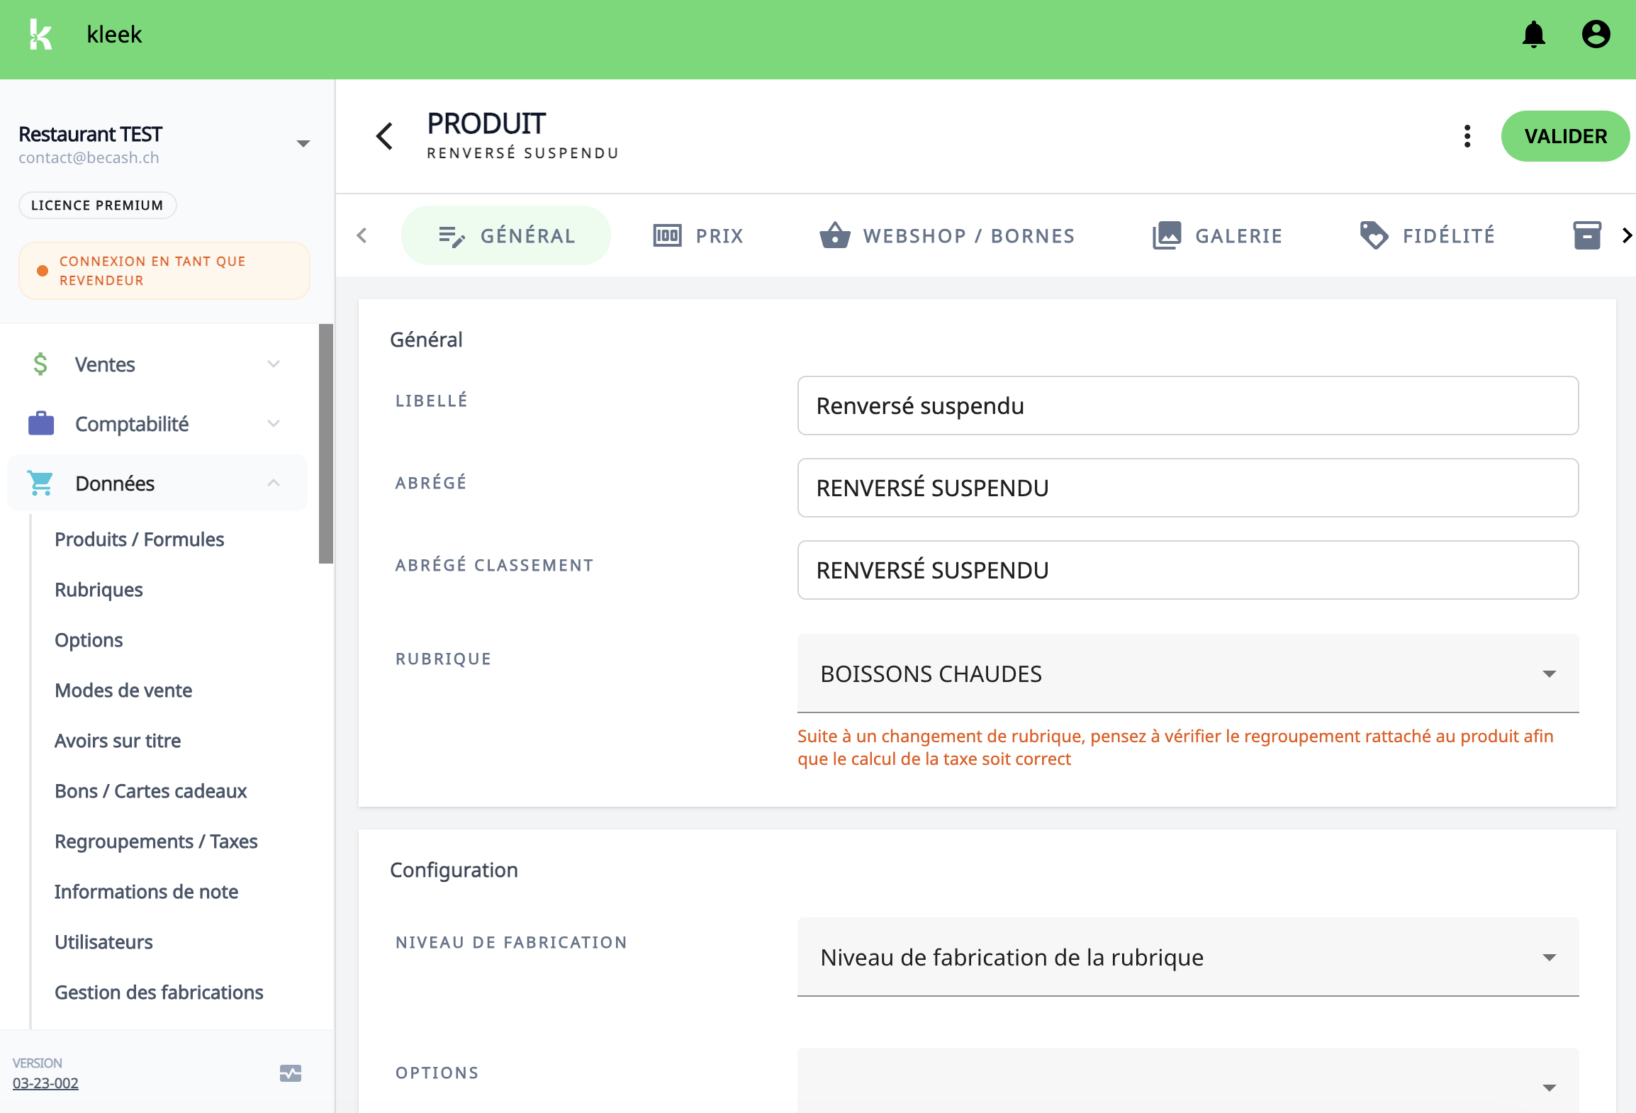Image resolution: width=1636 pixels, height=1113 pixels.
Task: Click the archive box tab icon
Action: pos(1586,235)
